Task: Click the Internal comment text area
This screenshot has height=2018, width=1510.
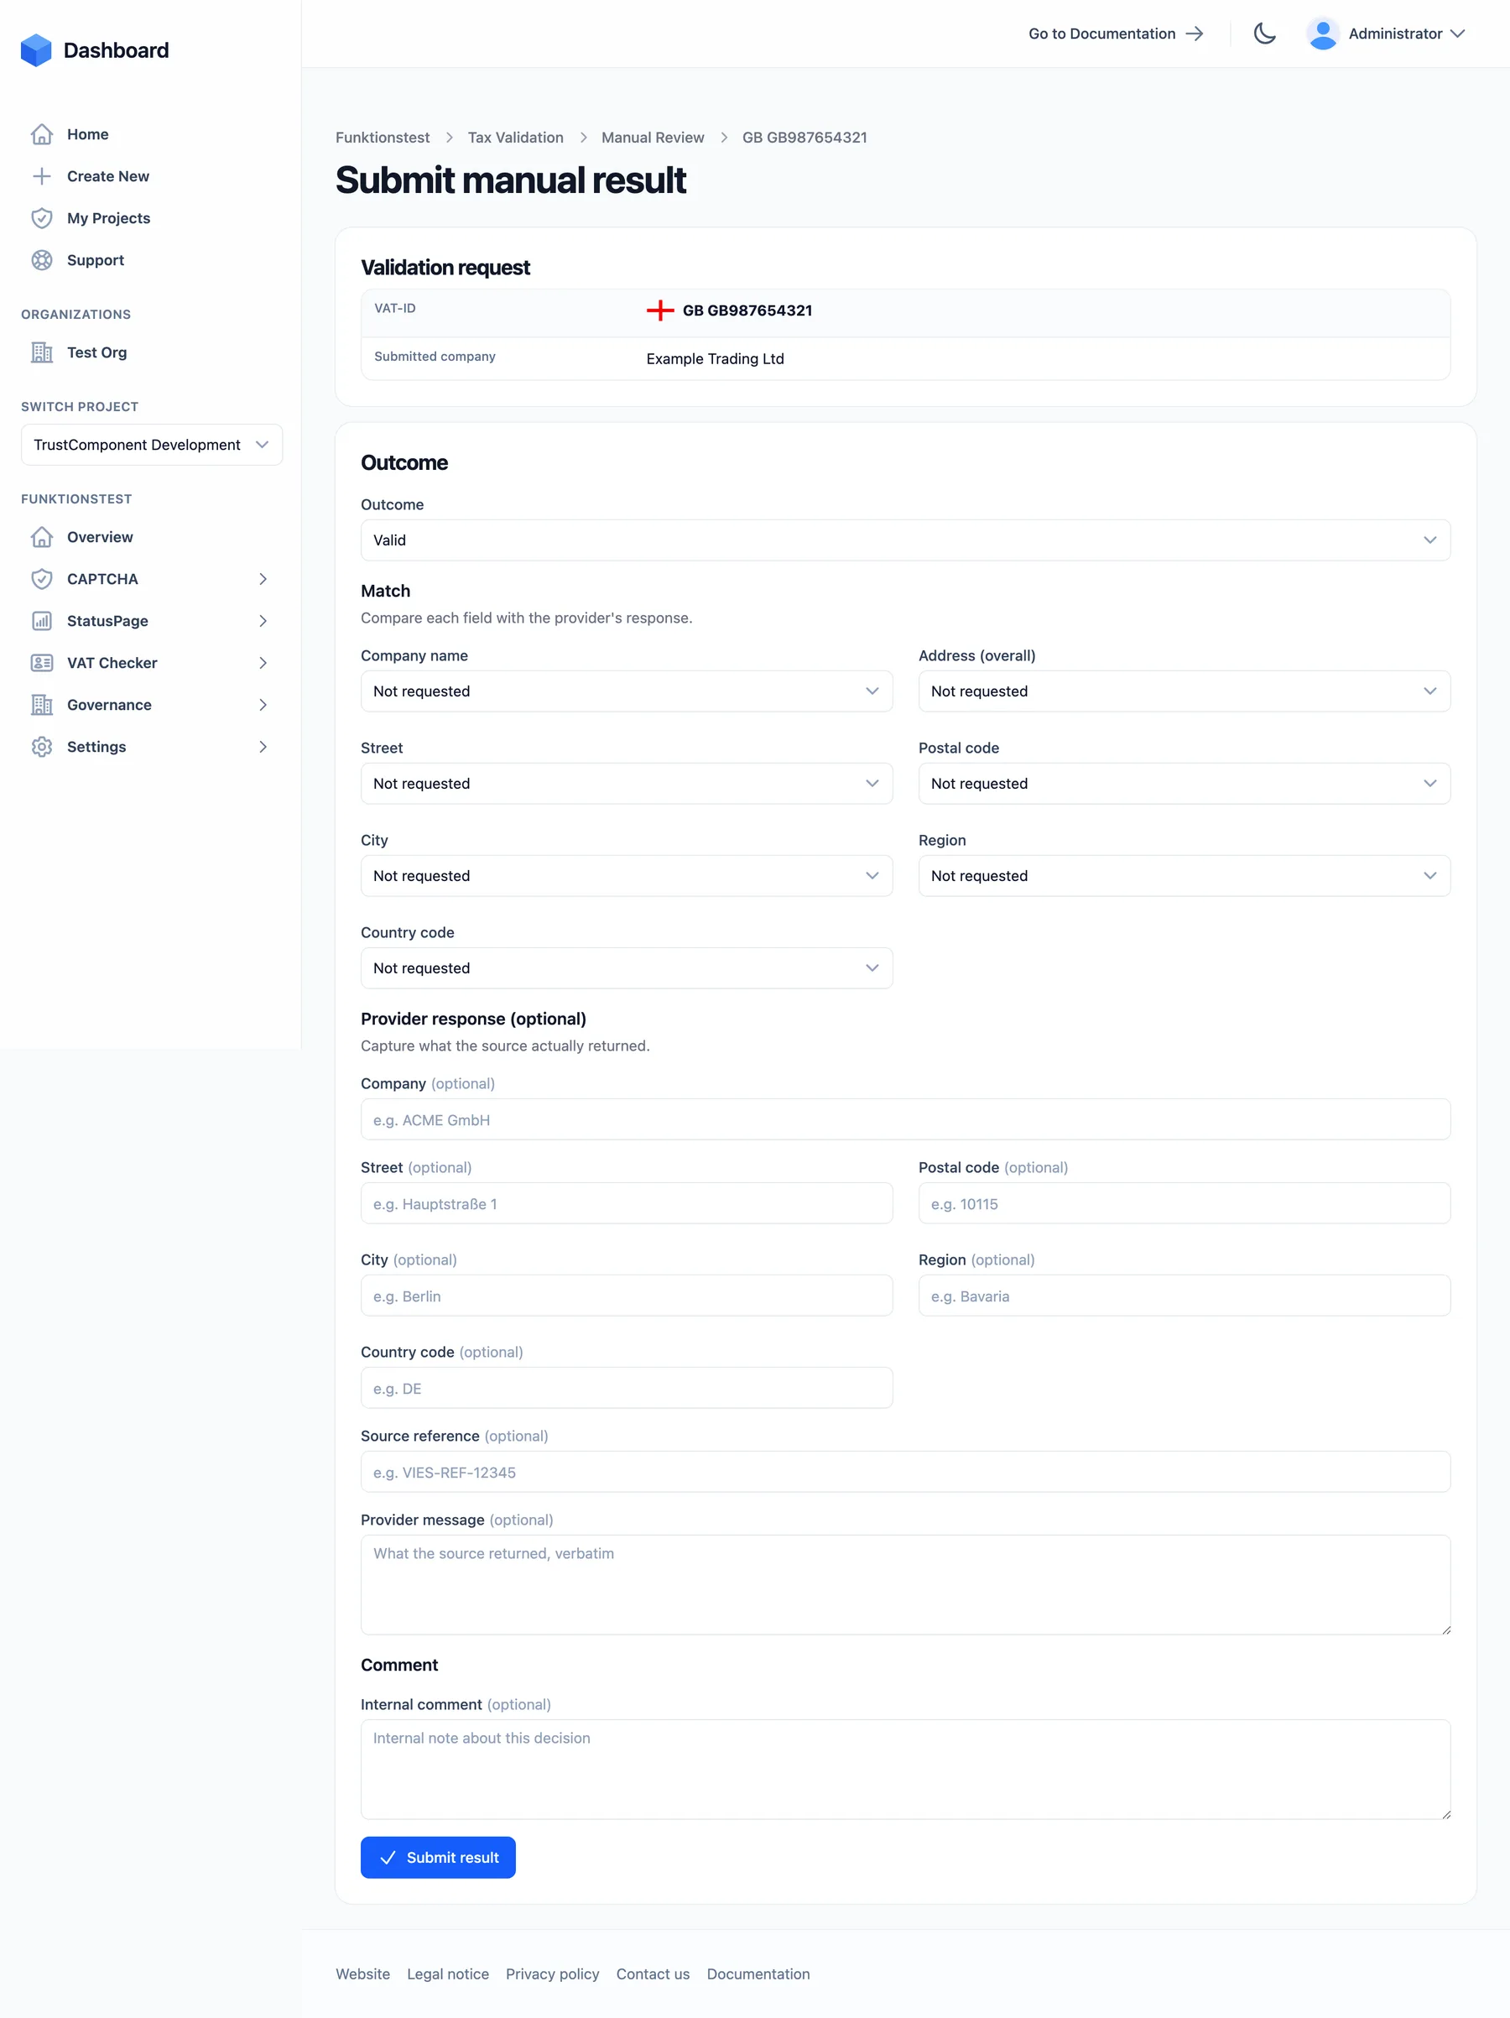Action: tap(905, 1769)
